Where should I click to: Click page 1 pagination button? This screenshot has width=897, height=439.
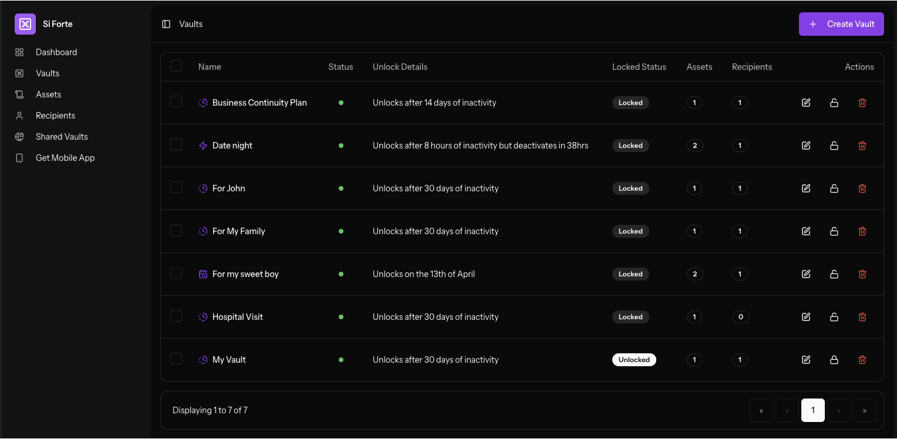pyautogui.click(x=812, y=410)
